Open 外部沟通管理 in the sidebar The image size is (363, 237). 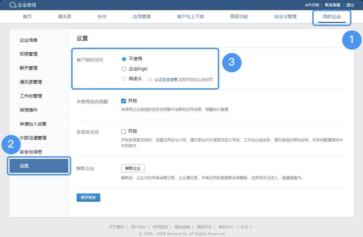pos(33,138)
